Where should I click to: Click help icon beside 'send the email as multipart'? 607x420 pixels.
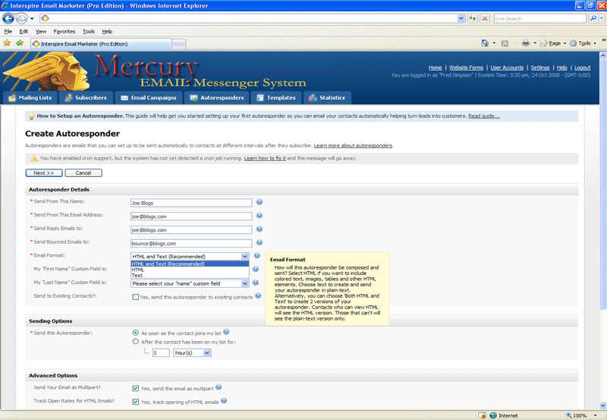tap(219, 387)
